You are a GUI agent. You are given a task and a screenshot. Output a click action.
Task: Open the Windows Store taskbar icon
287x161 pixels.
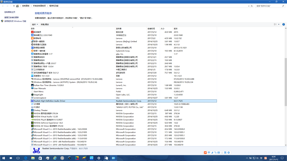(x=40, y=158)
